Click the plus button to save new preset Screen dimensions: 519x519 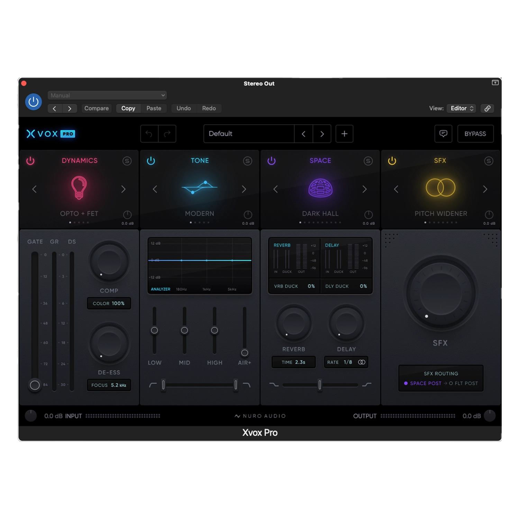tap(344, 134)
